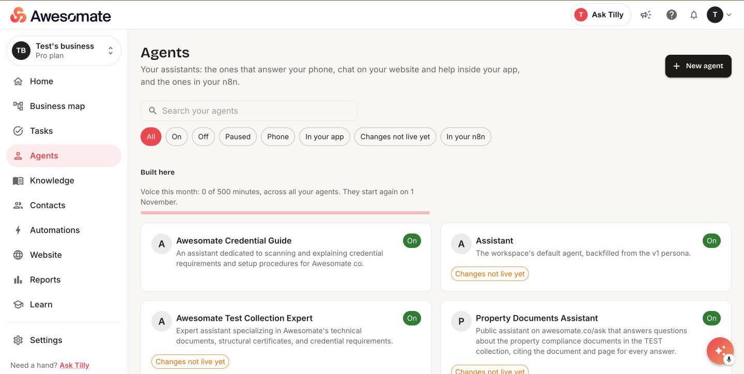Click the Knowledge book icon
Screen dimensions: 744x374
click(18, 180)
